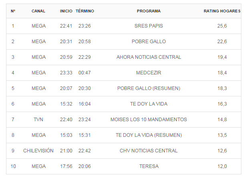Select the TE DOY LA VIDA (RESUMEN) entry
This screenshot has height=186, width=247.
[x=149, y=135]
